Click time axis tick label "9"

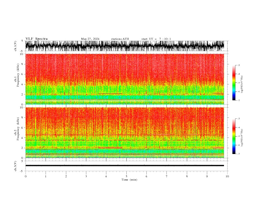click(207, 176)
